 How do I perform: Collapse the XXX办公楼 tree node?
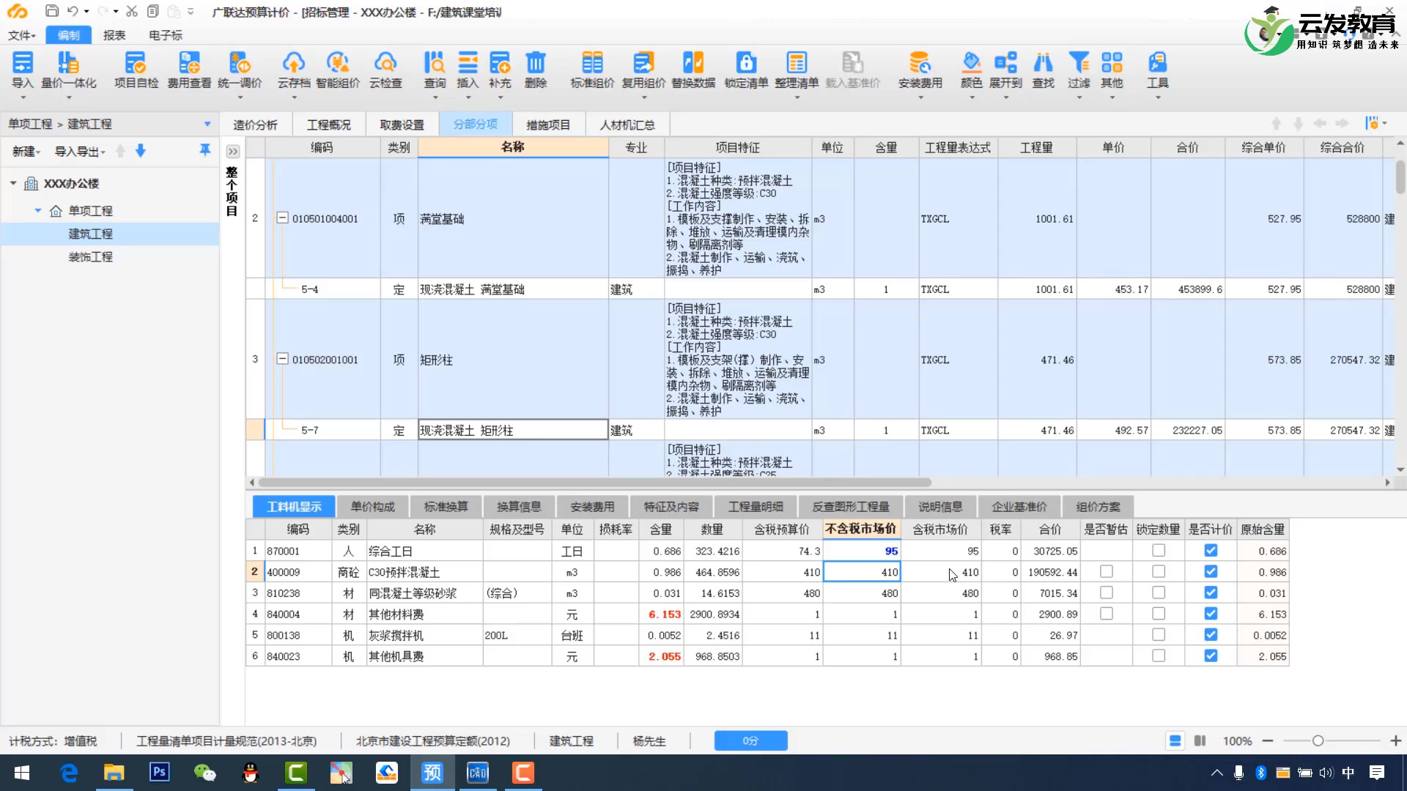(13, 183)
